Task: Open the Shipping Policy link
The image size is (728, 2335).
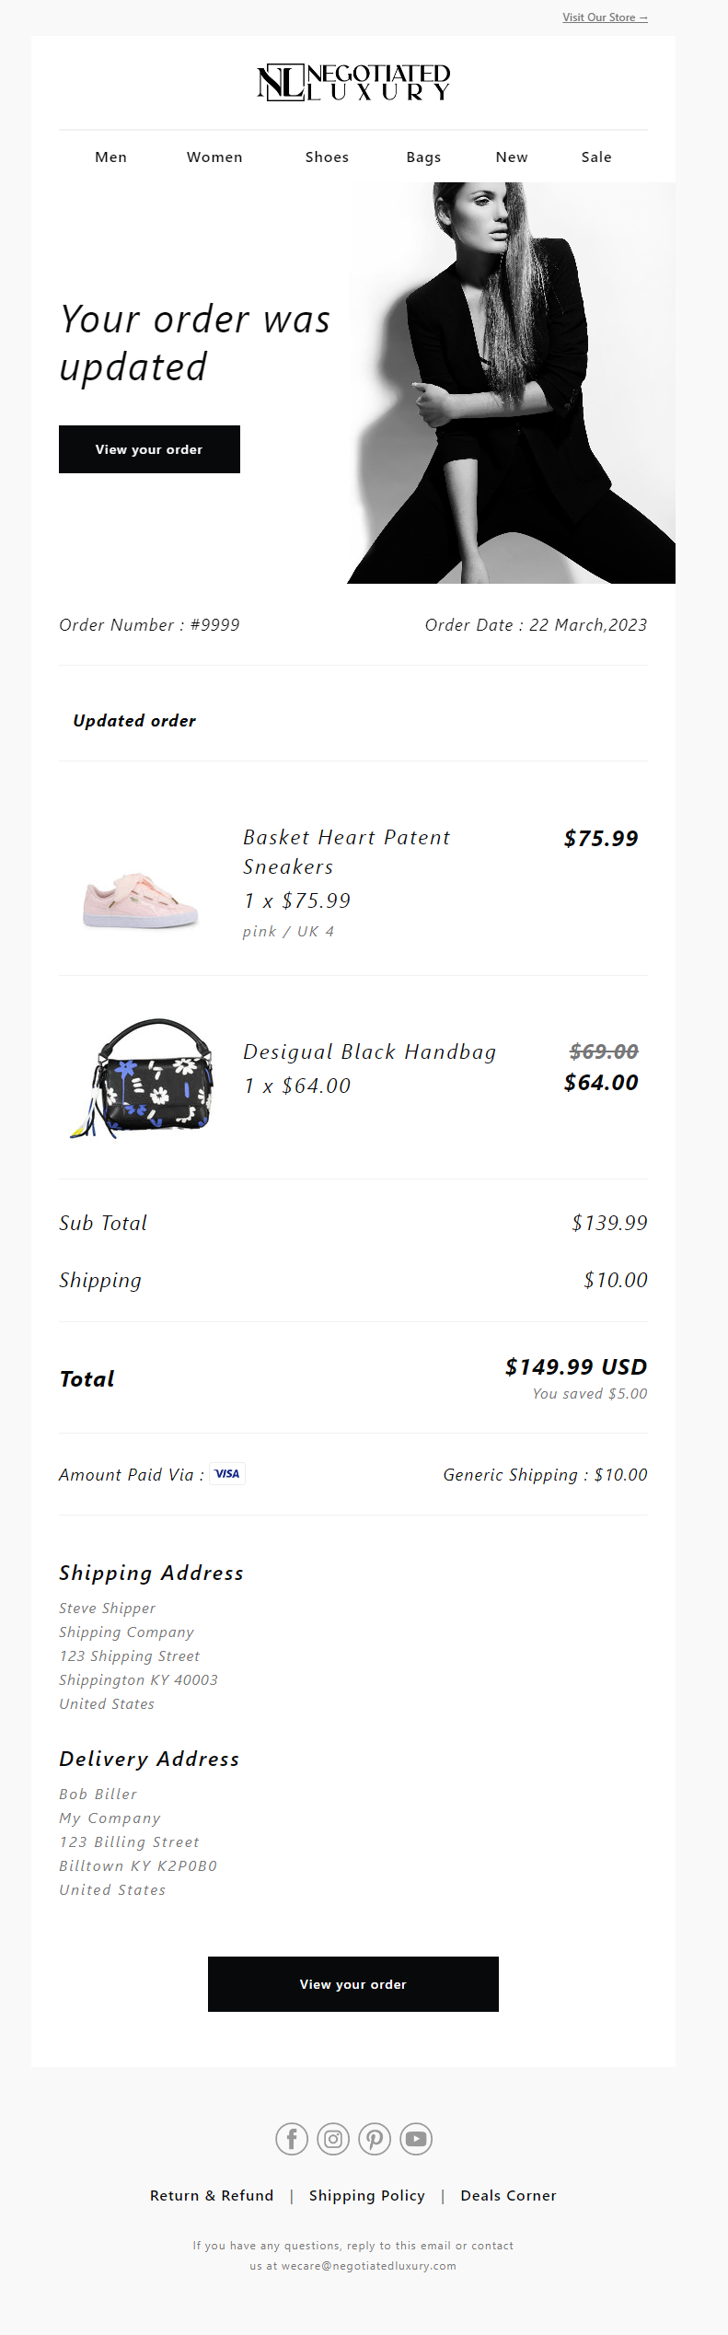Action: [367, 2196]
